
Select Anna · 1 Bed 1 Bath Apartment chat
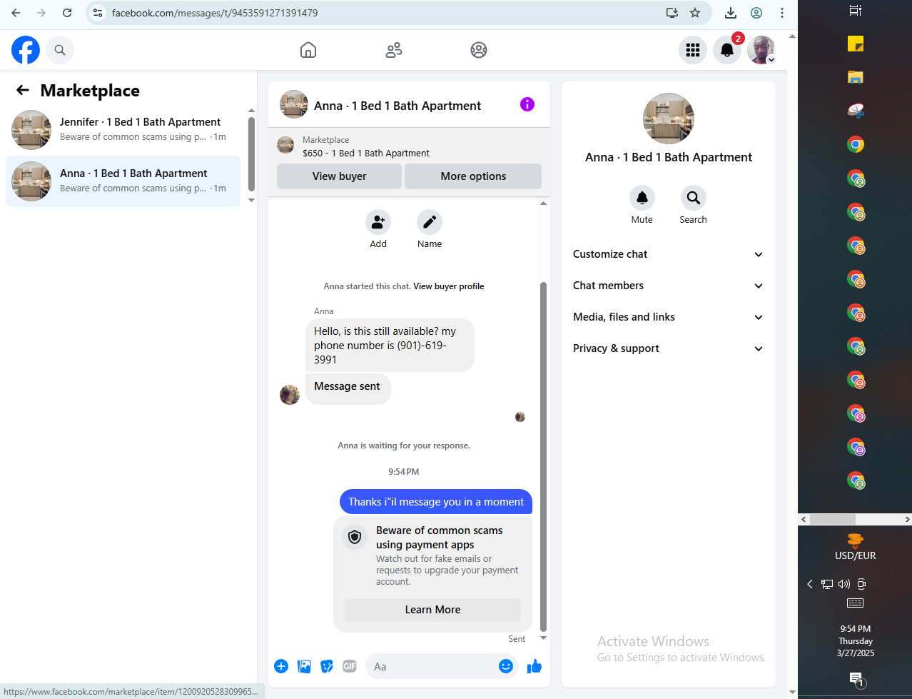click(x=123, y=181)
